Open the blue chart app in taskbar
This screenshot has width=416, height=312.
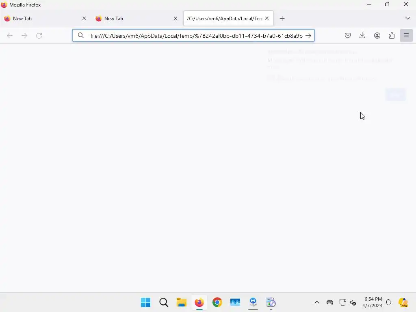(235, 302)
